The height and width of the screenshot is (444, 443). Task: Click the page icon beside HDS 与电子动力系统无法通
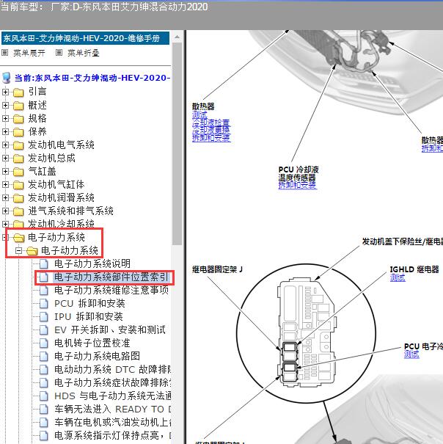coord(43,396)
